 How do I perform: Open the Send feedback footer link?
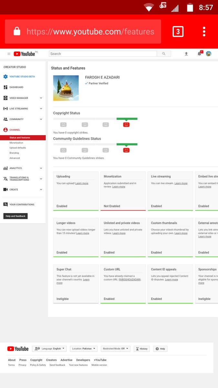coord(57,365)
